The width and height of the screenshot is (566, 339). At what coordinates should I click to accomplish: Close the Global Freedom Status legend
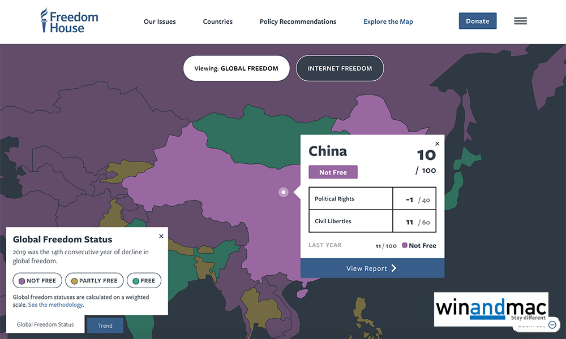(x=161, y=236)
